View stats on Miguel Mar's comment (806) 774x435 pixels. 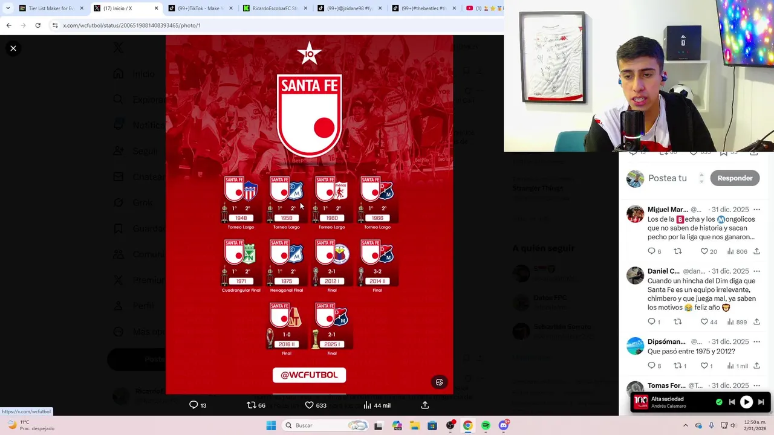(737, 251)
